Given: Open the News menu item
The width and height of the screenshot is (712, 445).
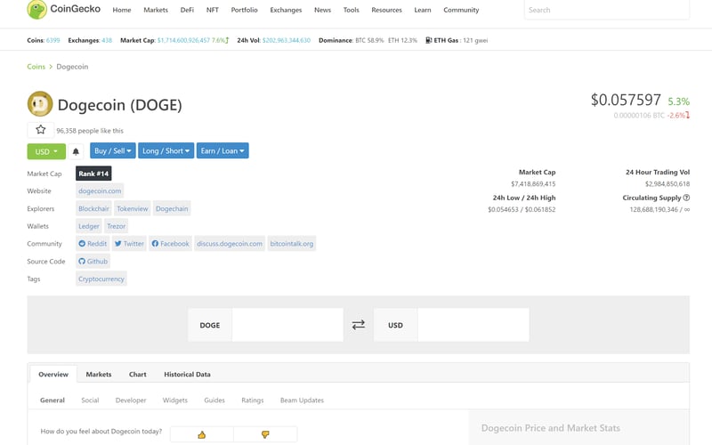Looking at the screenshot, I should (322, 10).
